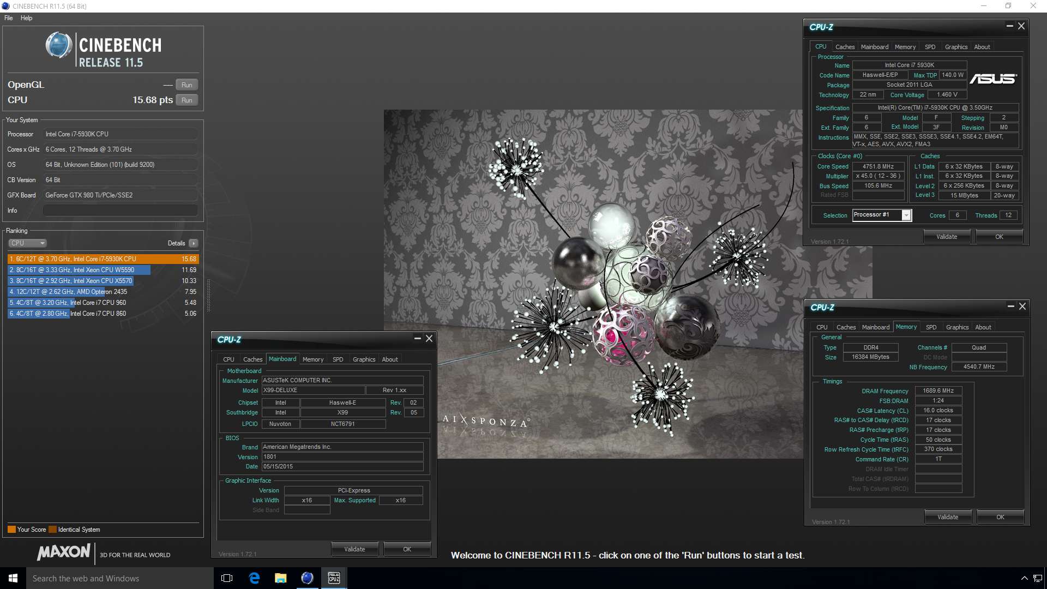Select the Xeon X5570 ranking entry
The height and width of the screenshot is (589, 1047).
coord(103,281)
